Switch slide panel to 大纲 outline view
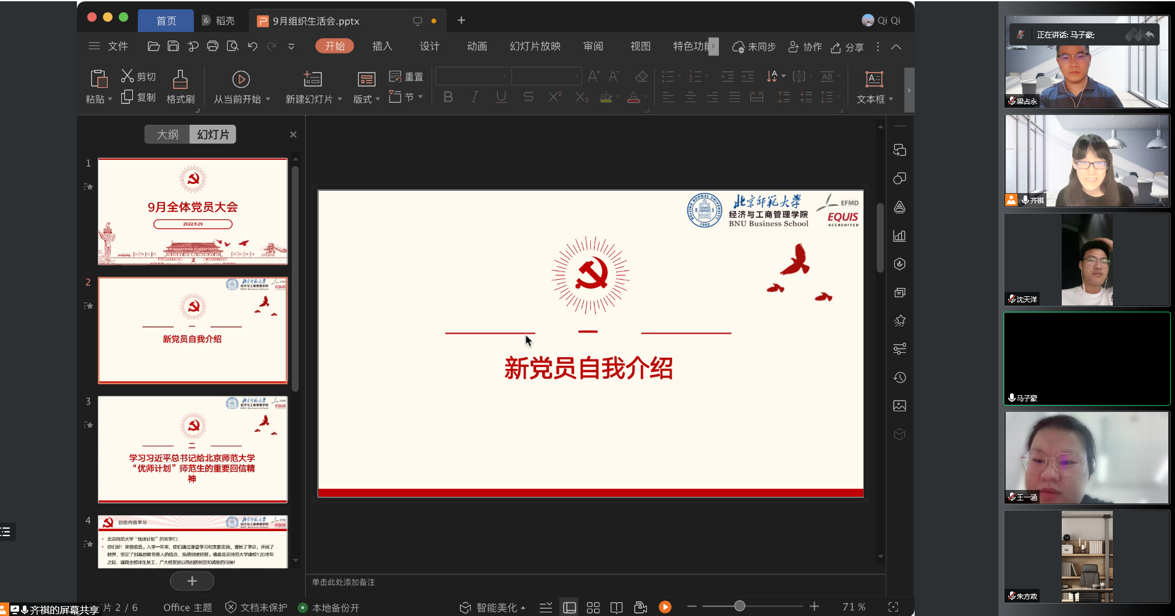Screen dimensions: 1175x616 pos(167,135)
